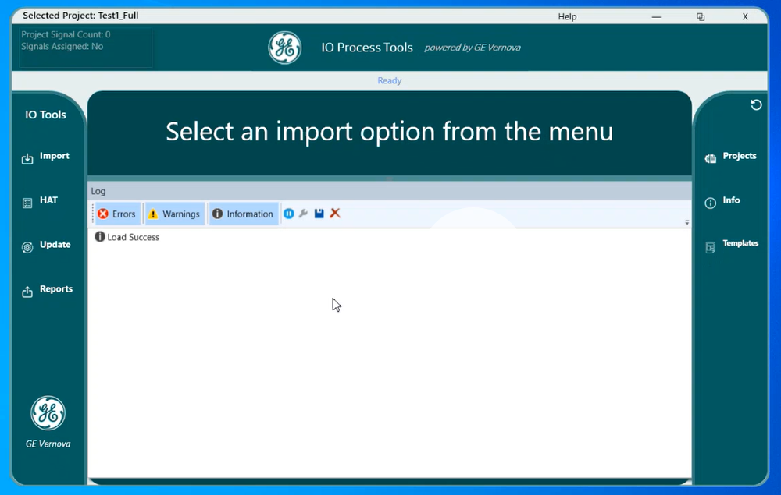Click the "Signals Assigned: No" text
The height and width of the screenshot is (495, 781).
pyautogui.click(x=62, y=46)
